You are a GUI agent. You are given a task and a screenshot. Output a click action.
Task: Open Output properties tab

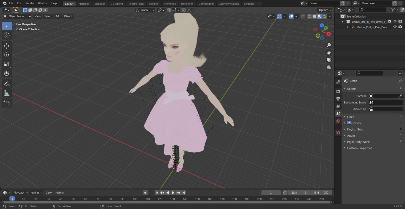pos(338,99)
